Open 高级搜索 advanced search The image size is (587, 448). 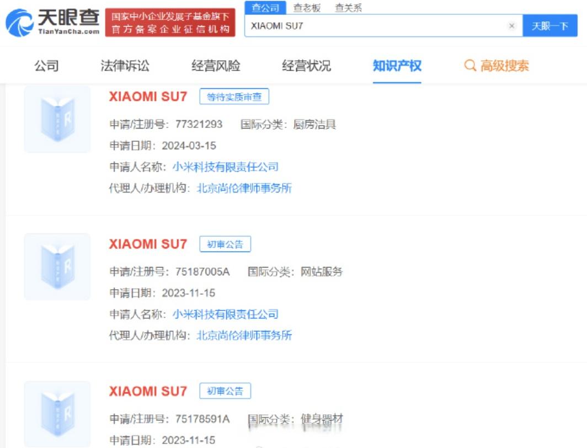pos(504,66)
